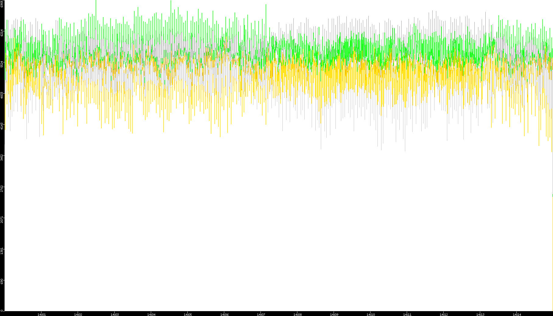Click the 14:04 time axis tick
Viewport: 553px width, 316px height.
pyautogui.click(x=151, y=314)
